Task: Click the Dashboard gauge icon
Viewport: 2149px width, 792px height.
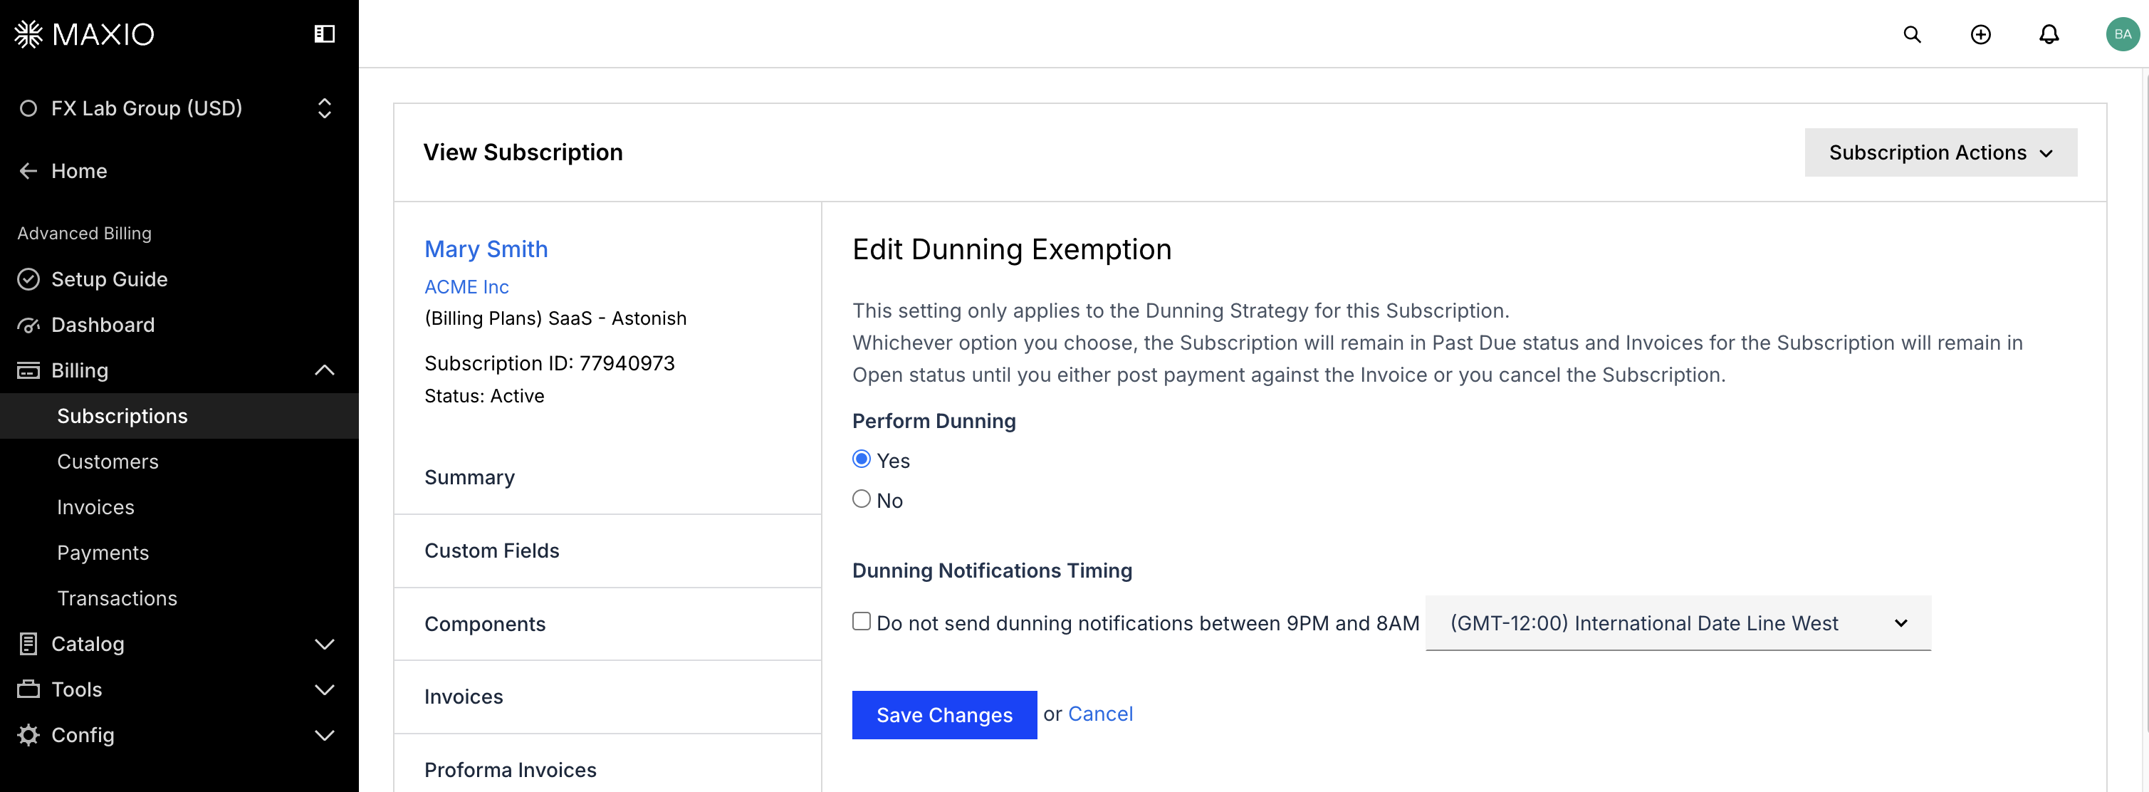Action: coord(28,325)
